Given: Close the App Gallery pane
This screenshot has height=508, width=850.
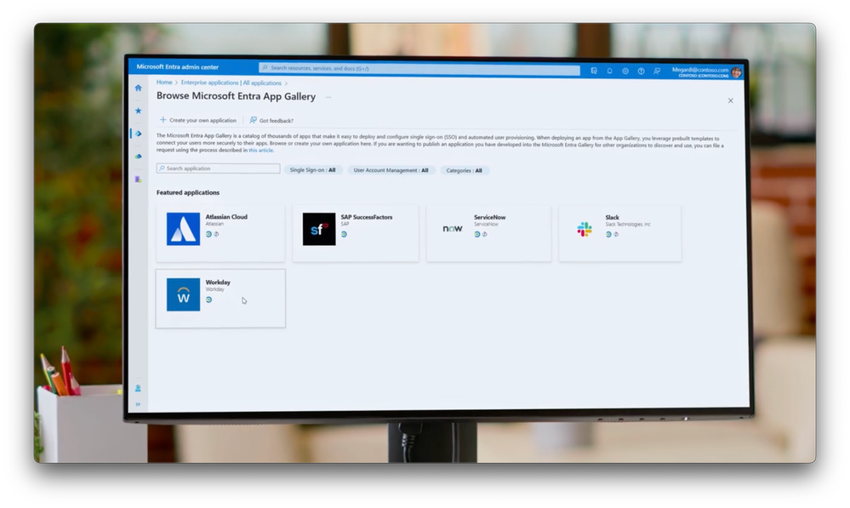Looking at the screenshot, I should (730, 100).
